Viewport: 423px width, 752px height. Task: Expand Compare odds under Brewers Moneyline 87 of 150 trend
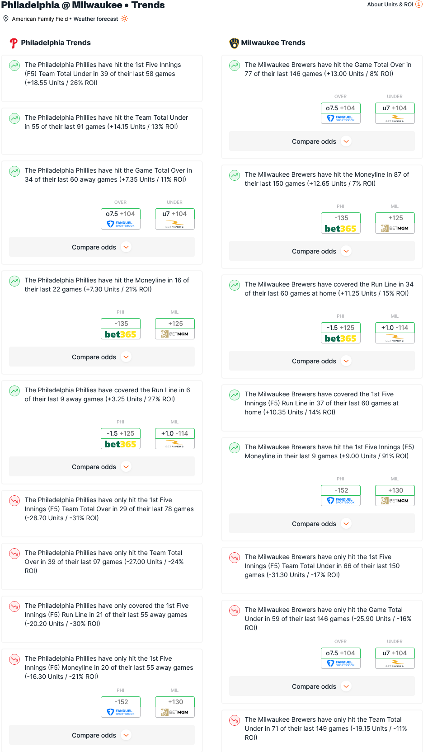coord(322,251)
